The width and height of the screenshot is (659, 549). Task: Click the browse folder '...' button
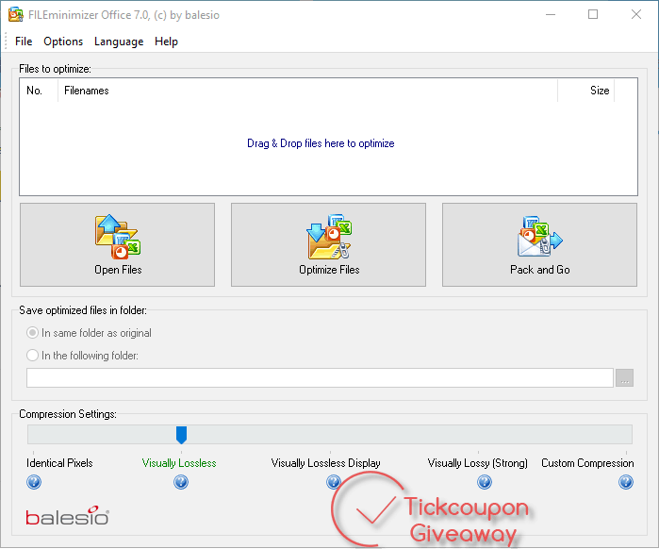point(624,377)
